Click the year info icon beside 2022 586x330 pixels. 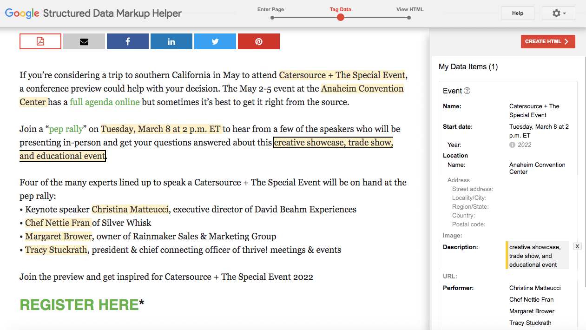point(512,145)
